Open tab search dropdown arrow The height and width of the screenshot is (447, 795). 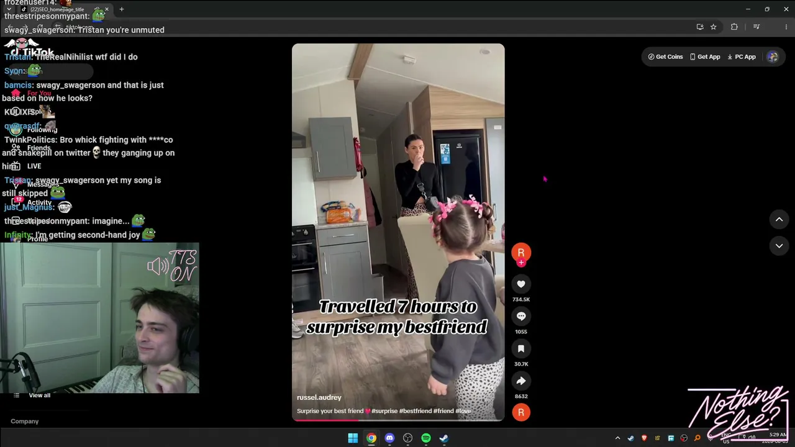coord(9,9)
